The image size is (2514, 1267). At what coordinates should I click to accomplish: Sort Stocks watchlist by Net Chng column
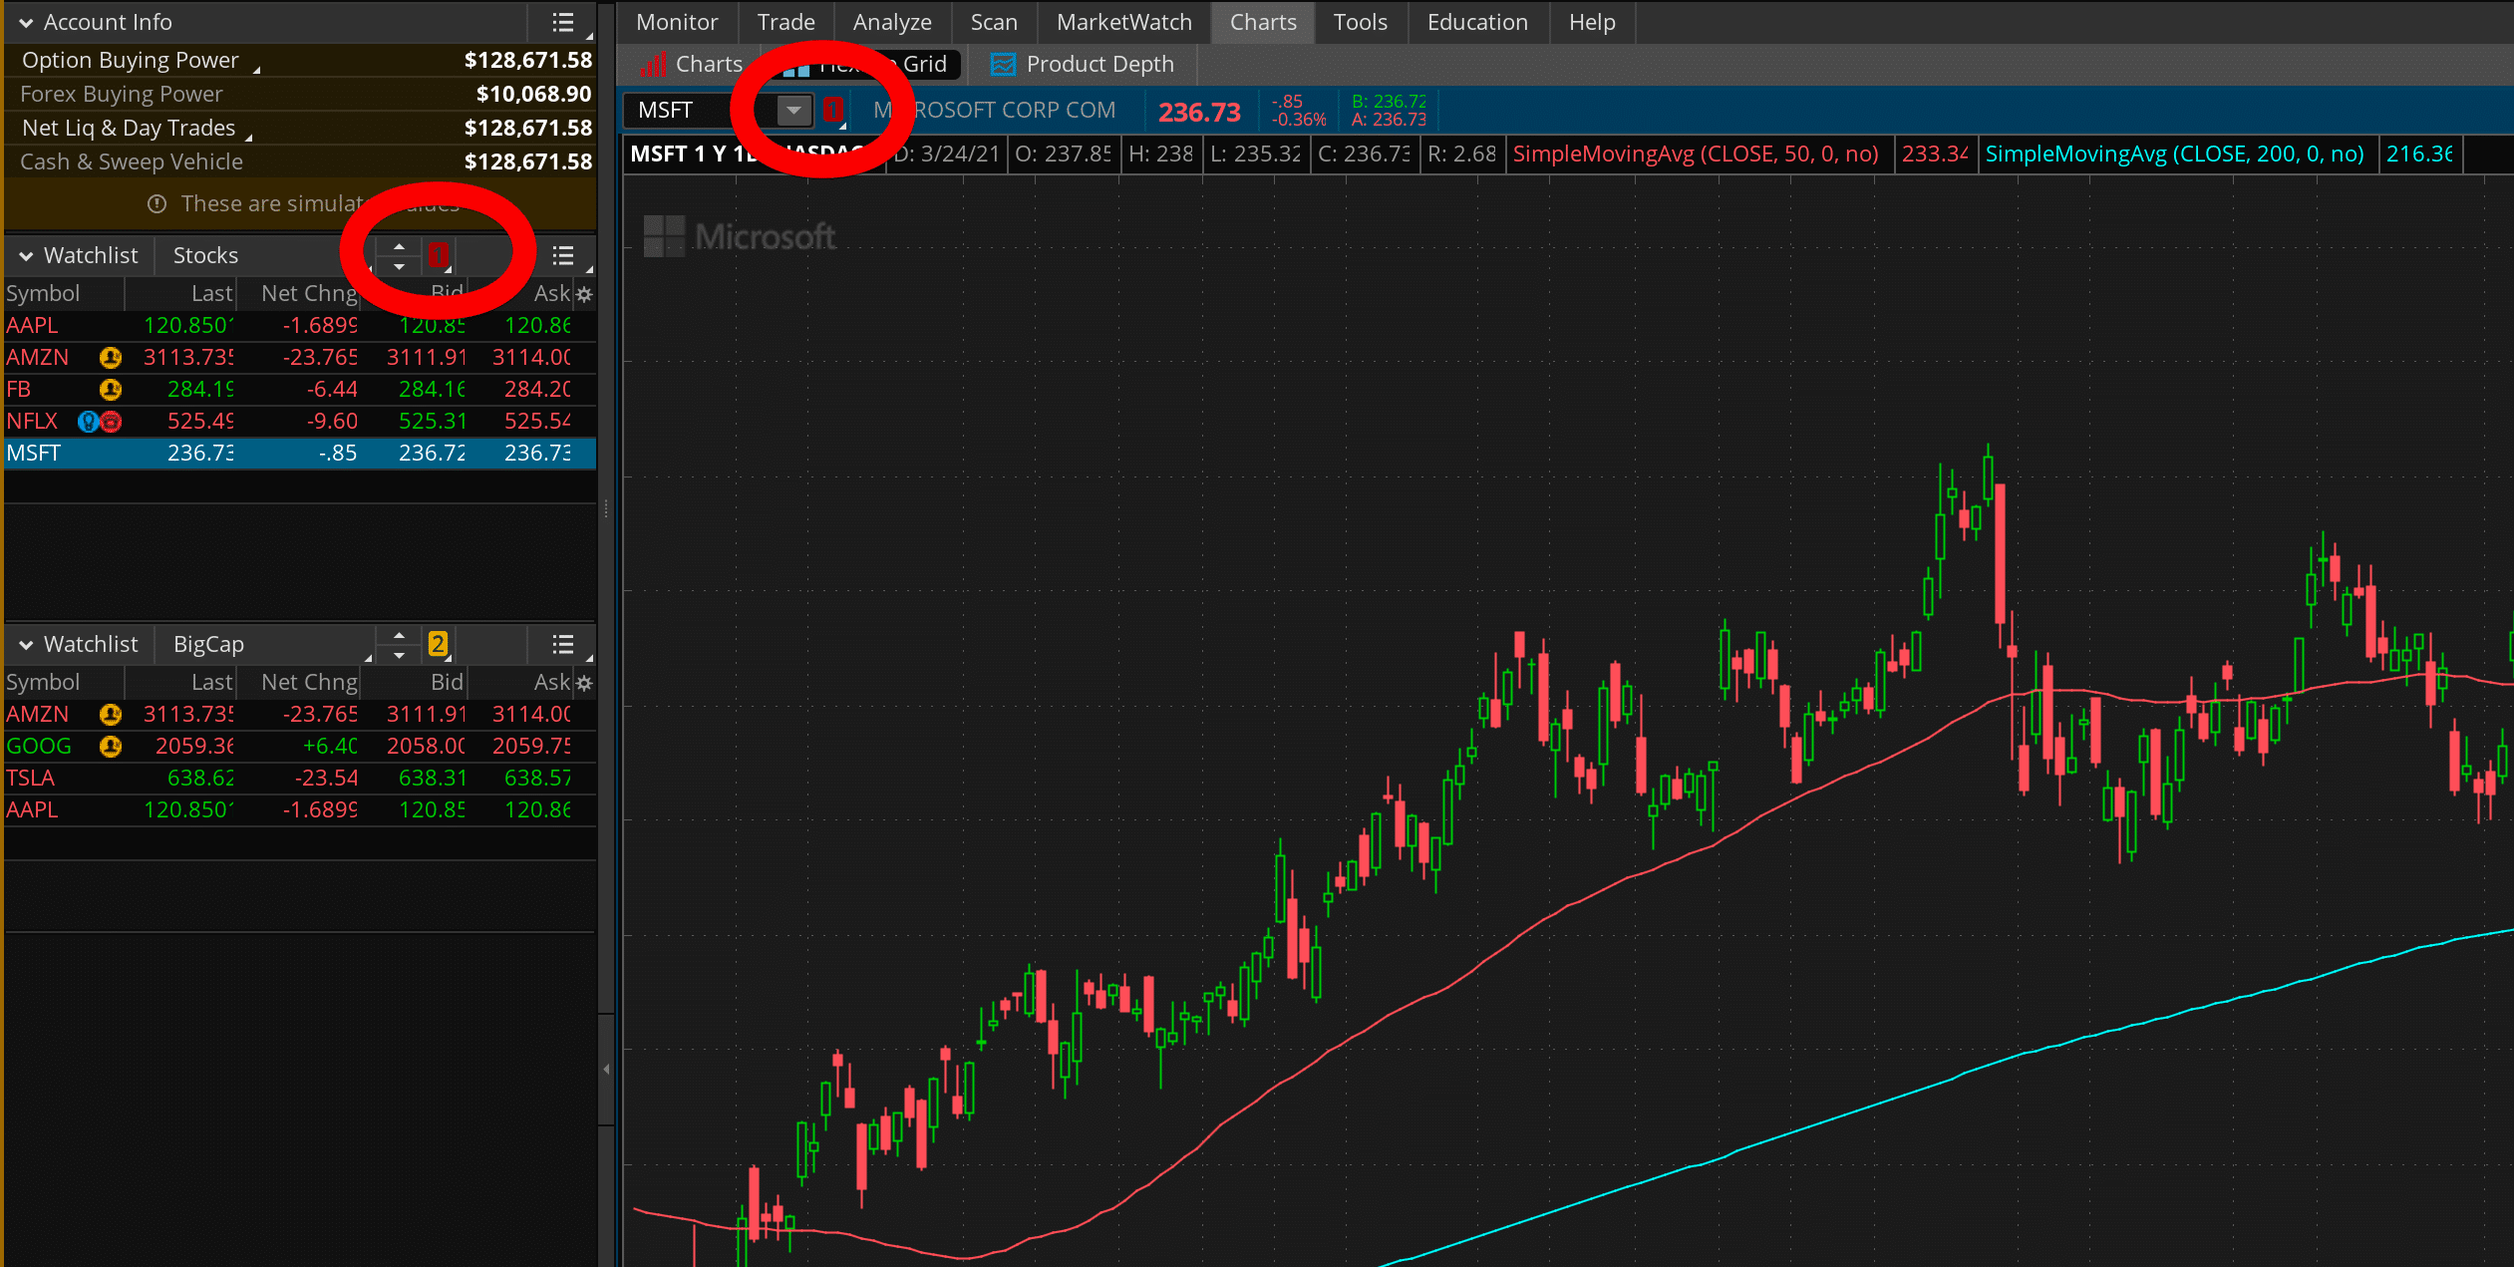click(x=298, y=294)
